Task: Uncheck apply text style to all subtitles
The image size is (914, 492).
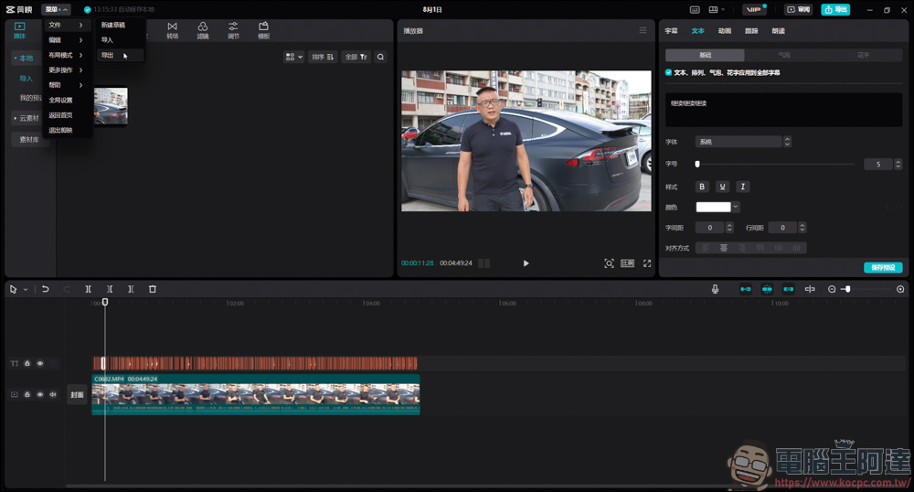Action: pos(668,72)
